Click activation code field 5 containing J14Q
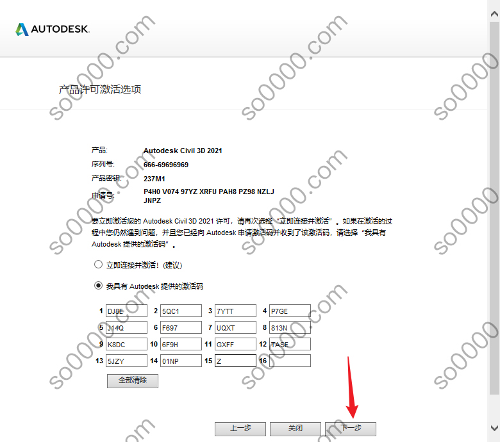The image size is (500, 442). (x=126, y=327)
